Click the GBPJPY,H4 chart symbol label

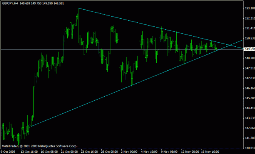tap(10, 3)
